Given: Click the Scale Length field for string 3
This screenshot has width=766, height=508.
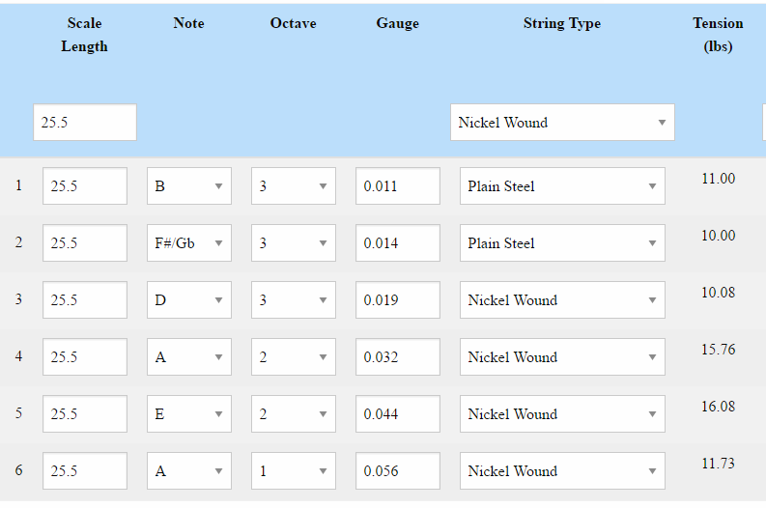Looking at the screenshot, I should tap(85, 300).
